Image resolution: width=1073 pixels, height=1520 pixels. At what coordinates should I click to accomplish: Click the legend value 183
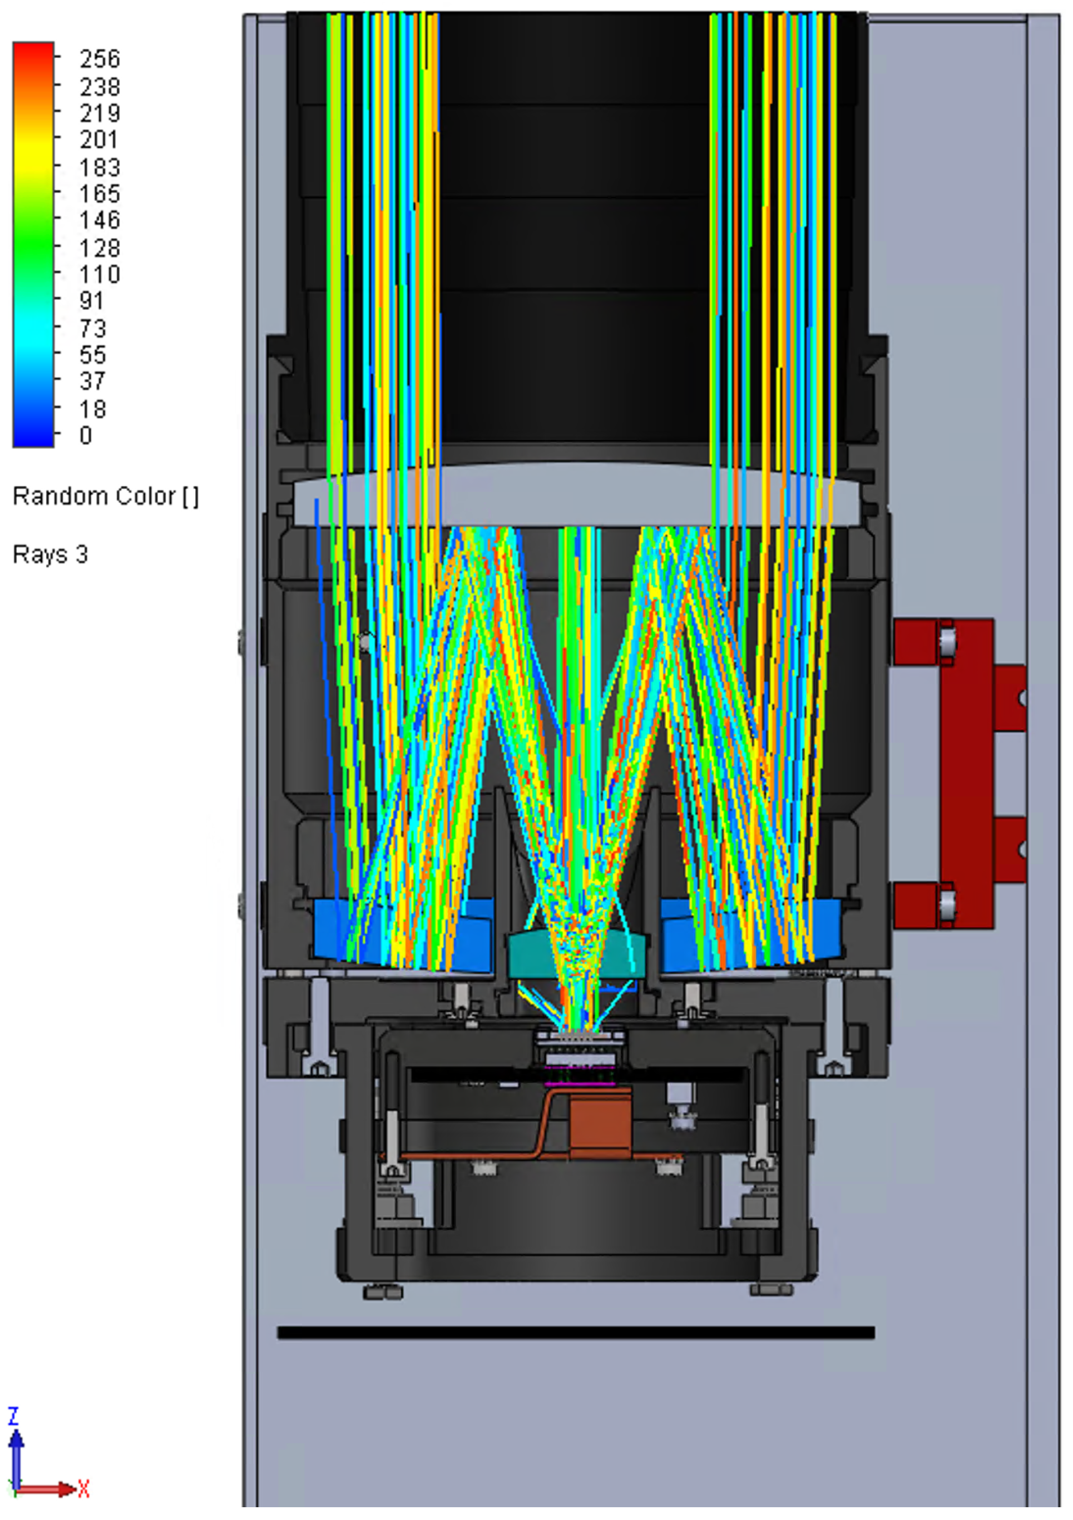100,167
